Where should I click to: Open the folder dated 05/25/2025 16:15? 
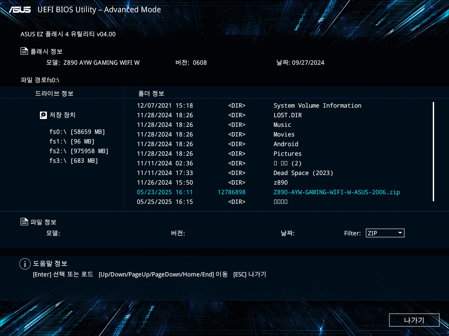click(280, 202)
